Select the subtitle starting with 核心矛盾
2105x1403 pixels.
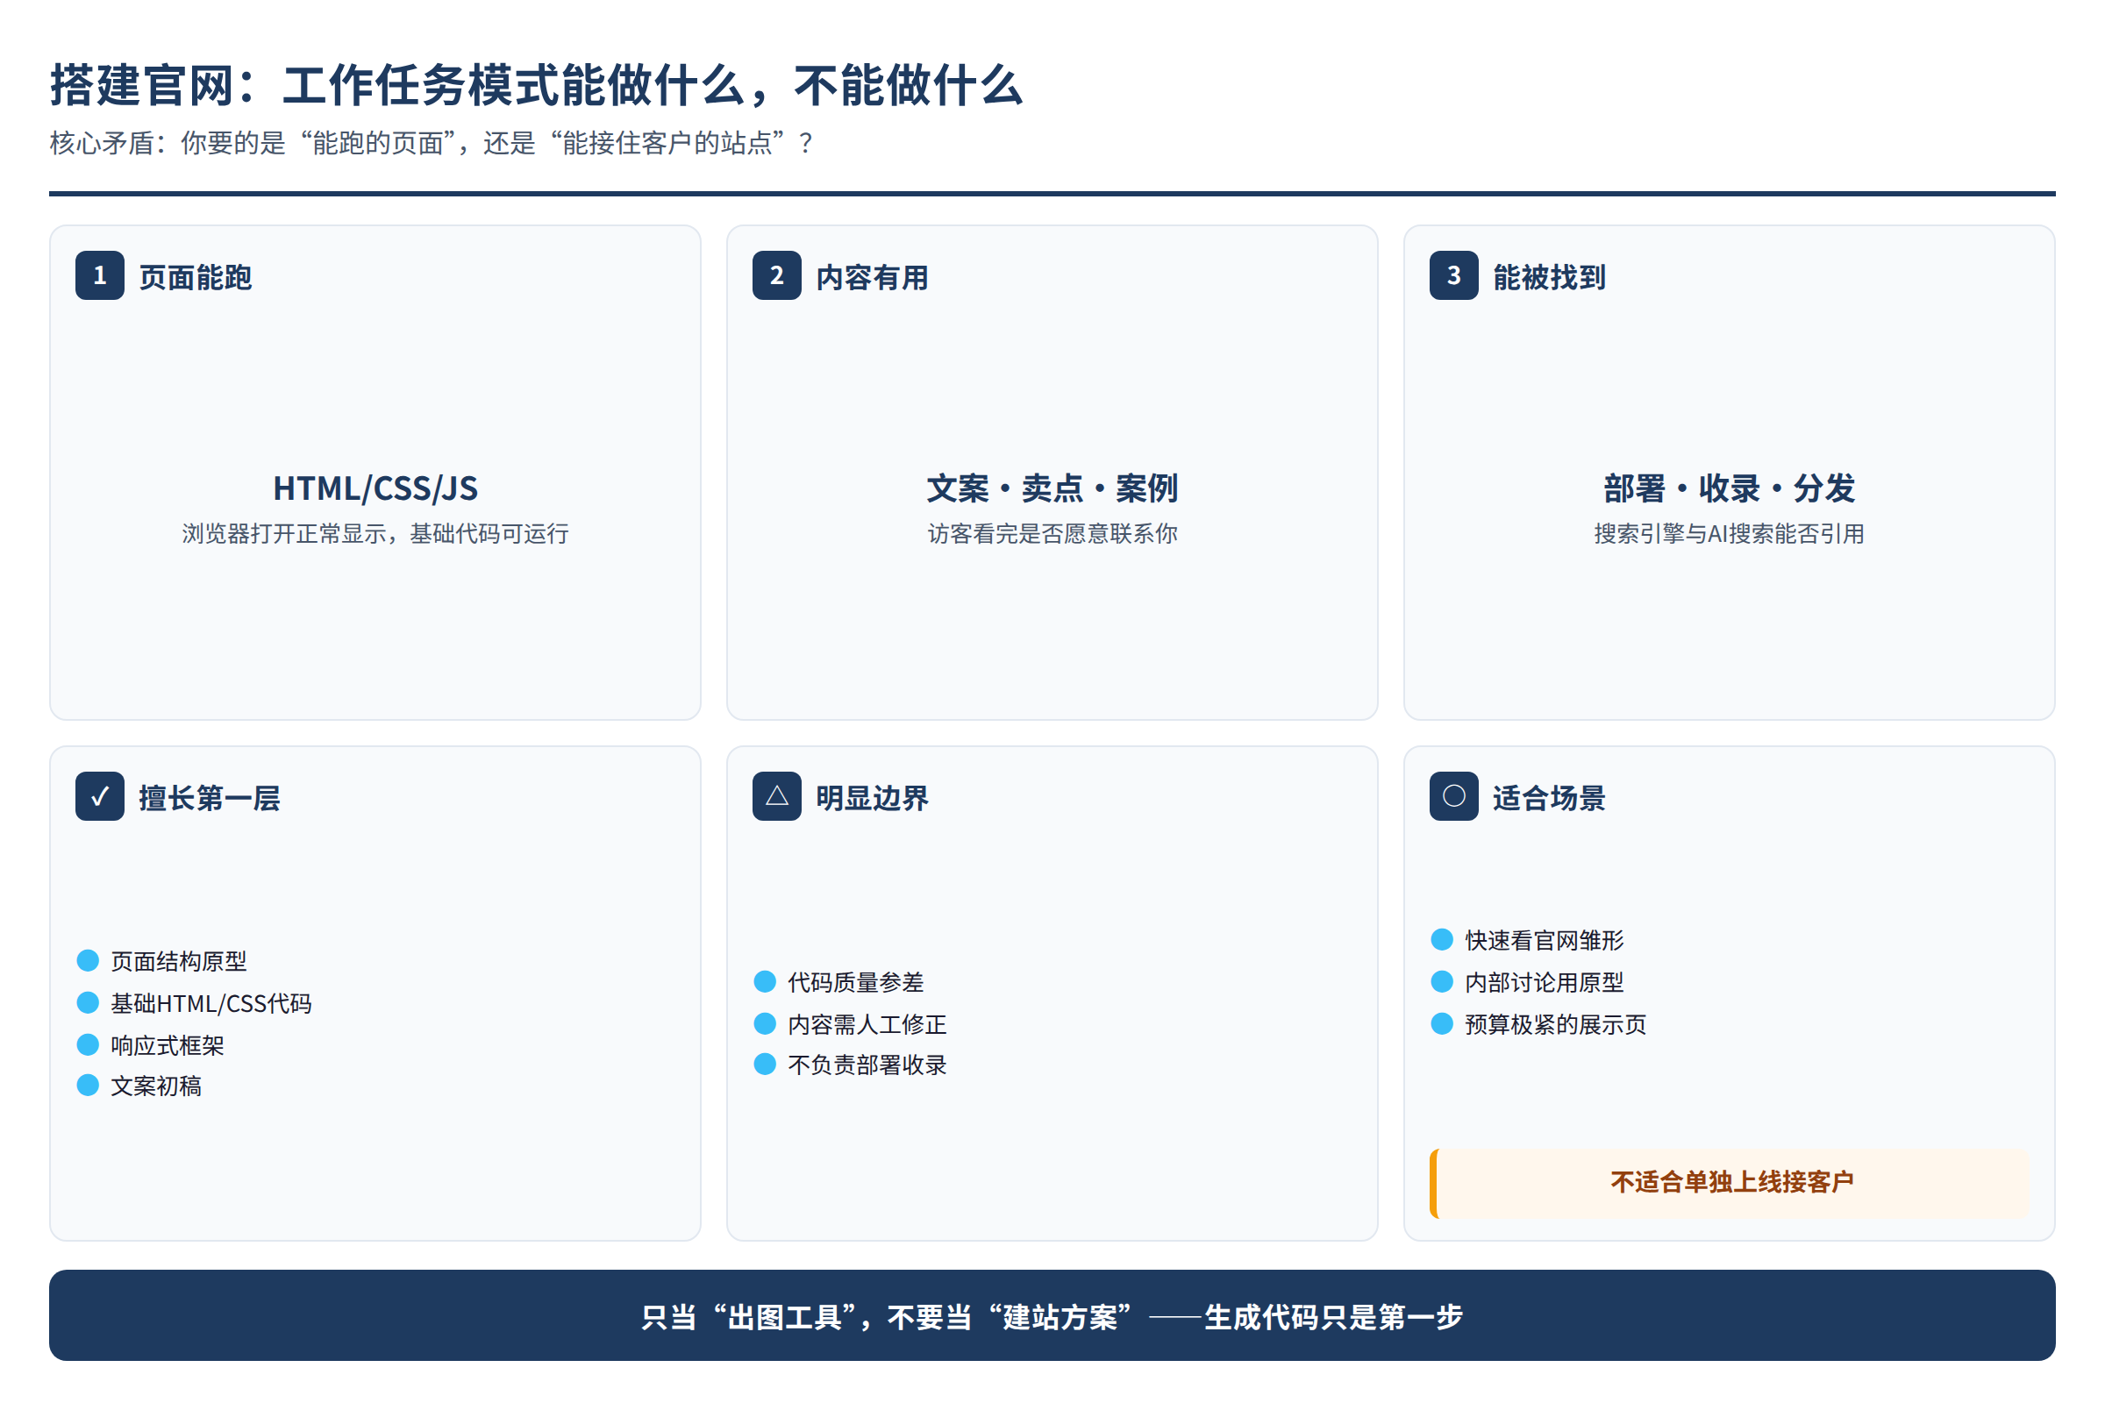432,143
